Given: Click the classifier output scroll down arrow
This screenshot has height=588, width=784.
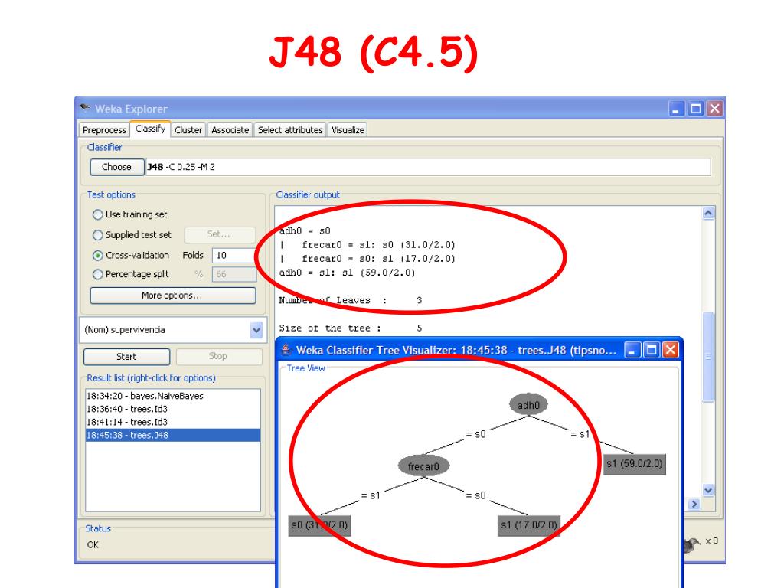Looking at the screenshot, I should point(708,490).
